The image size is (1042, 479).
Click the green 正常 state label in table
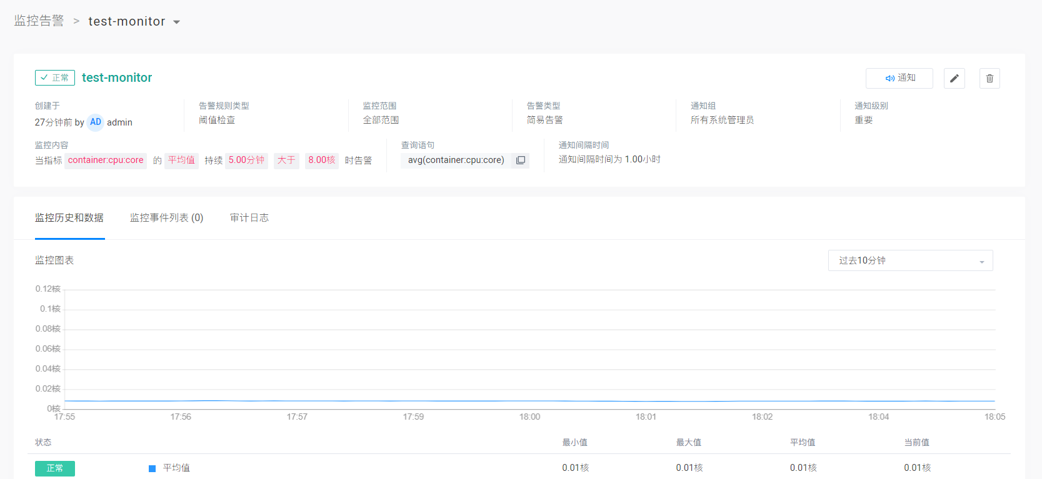[x=55, y=468]
